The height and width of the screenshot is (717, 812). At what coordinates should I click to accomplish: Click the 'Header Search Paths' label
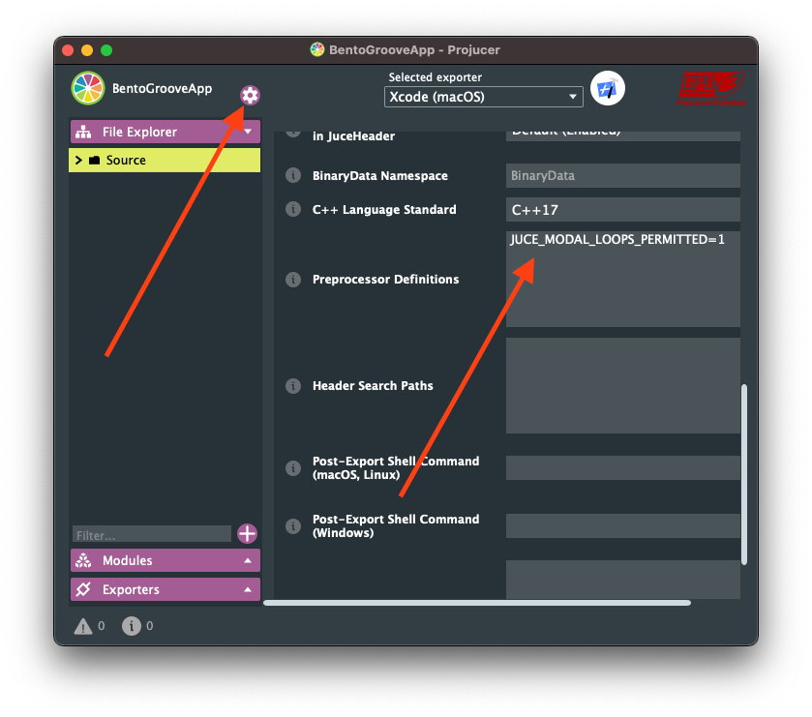click(373, 386)
